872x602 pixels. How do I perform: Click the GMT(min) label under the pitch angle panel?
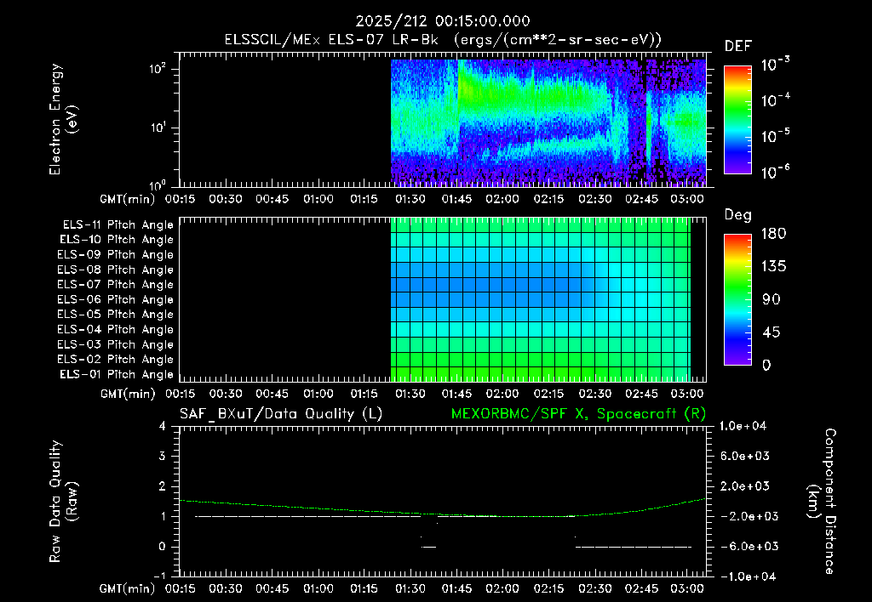tap(128, 395)
